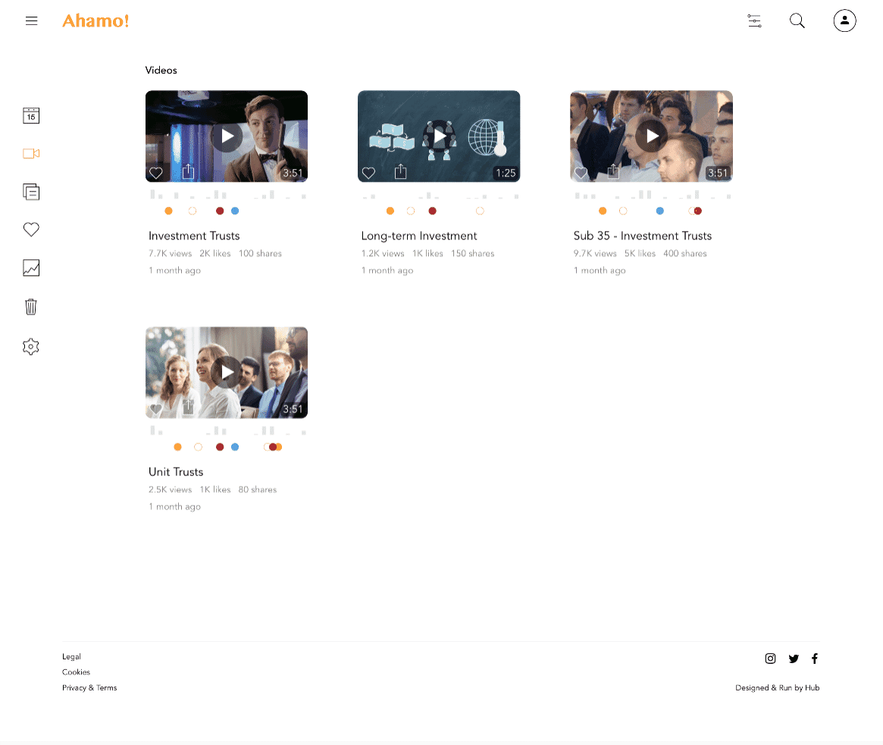The image size is (883, 745).
Task: Open the Unit Trusts title
Action: [x=176, y=472]
